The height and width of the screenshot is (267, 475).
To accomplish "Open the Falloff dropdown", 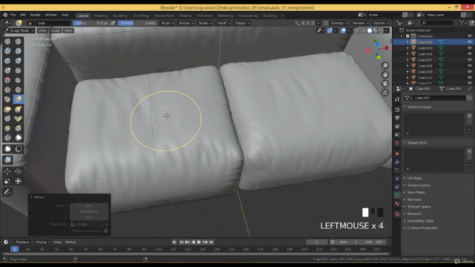I will 223,23.
